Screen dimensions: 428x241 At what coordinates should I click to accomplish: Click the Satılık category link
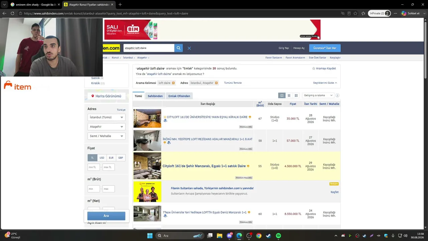click(x=95, y=78)
